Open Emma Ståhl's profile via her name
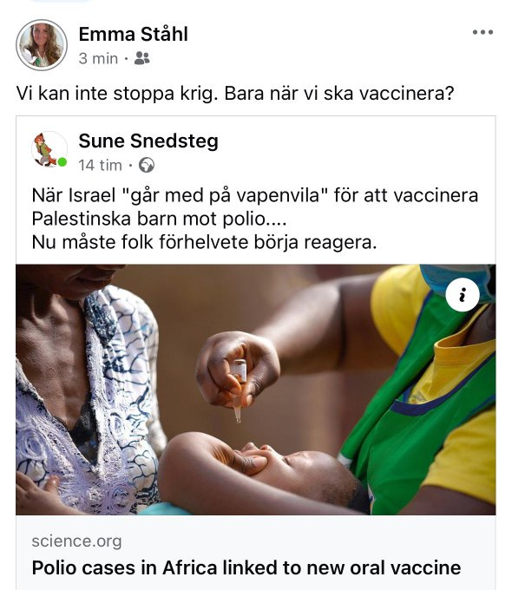This screenshot has width=512, height=590. point(134,34)
